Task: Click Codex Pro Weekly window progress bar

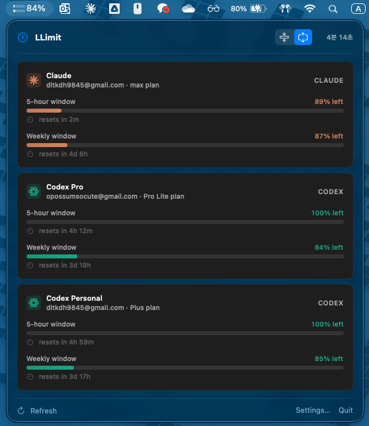Action: click(185, 256)
